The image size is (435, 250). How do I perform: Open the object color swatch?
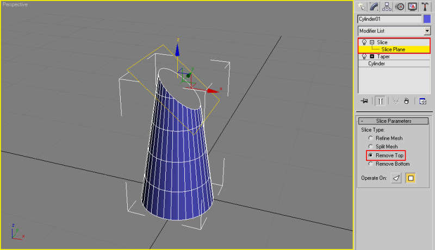[427, 19]
